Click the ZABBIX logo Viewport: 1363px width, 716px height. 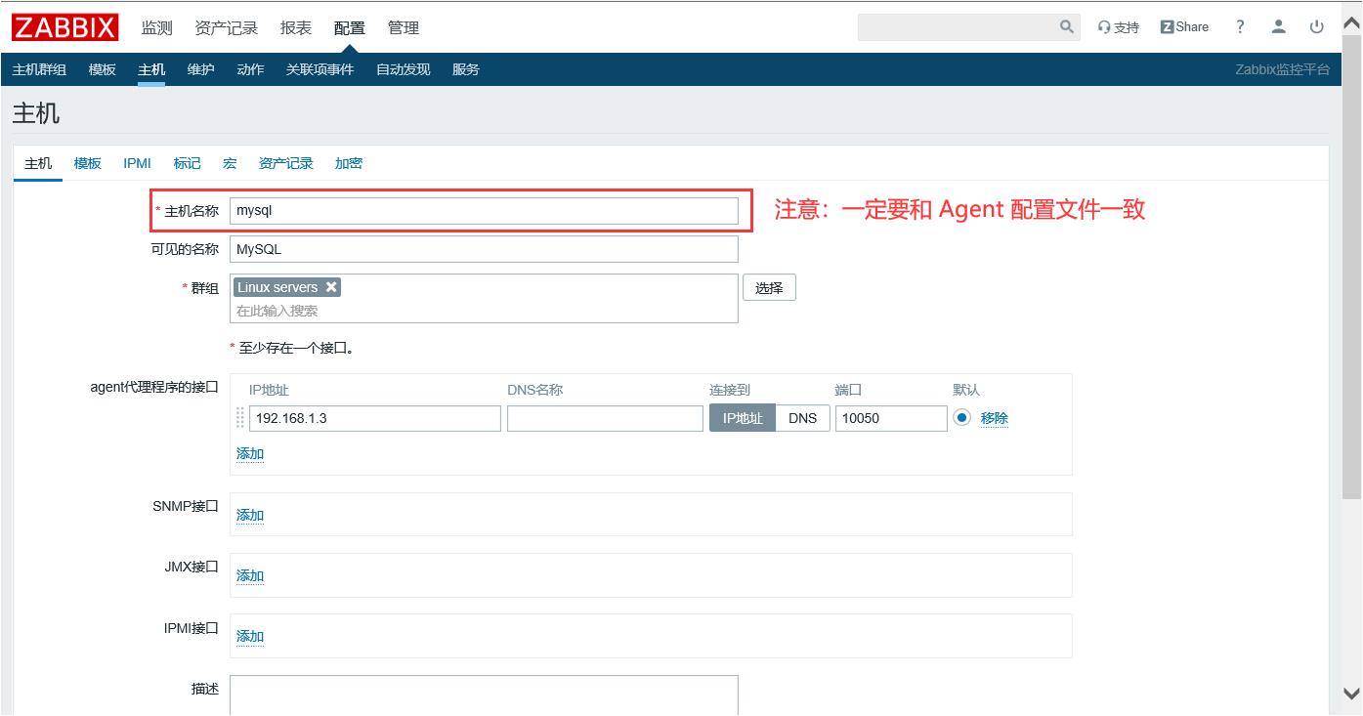pos(65,26)
